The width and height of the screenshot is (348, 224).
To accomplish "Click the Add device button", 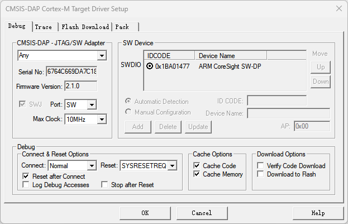I will click(138, 127).
